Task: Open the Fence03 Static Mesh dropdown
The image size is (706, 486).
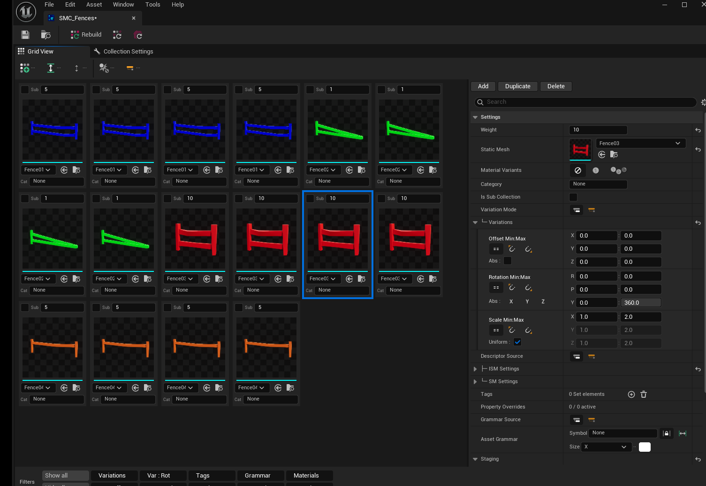Action: click(640, 143)
